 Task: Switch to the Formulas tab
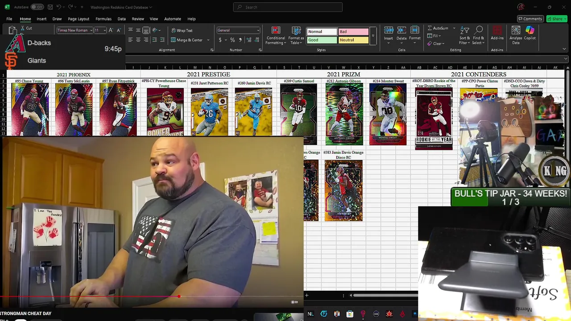pos(103,19)
